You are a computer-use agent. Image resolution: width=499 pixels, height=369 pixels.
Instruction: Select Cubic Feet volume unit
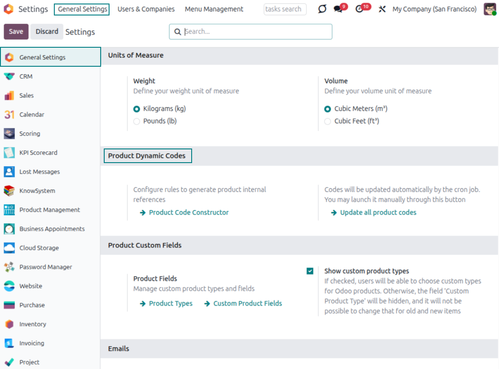tap(328, 121)
